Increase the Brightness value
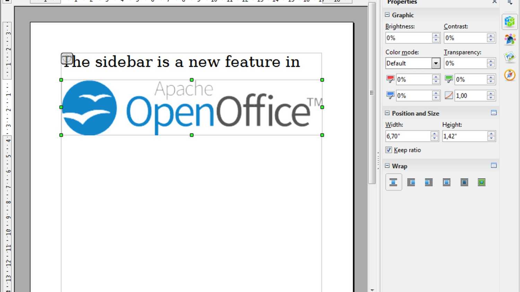The width and height of the screenshot is (520, 292). [436, 35]
